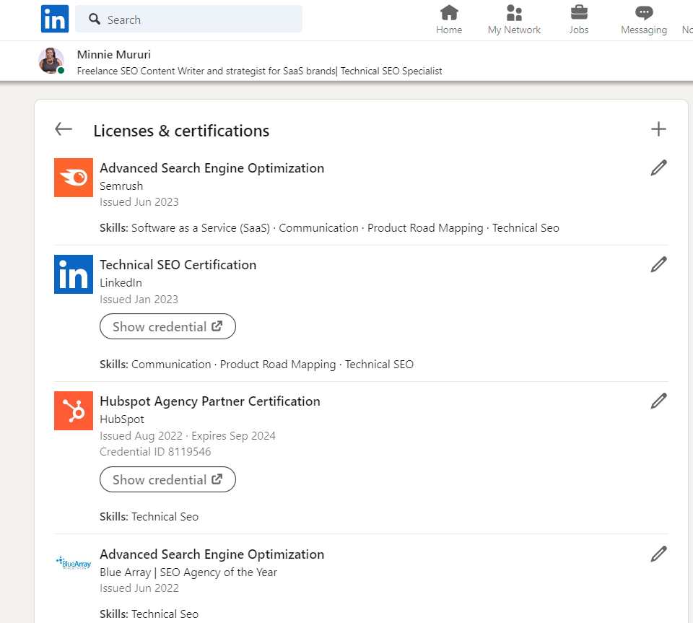Show credential for Technical SEO Certification
This screenshot has width=693, height=623.
[x=167, y=326]
